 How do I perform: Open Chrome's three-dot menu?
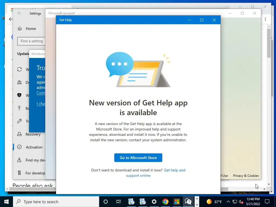point(265,19)
